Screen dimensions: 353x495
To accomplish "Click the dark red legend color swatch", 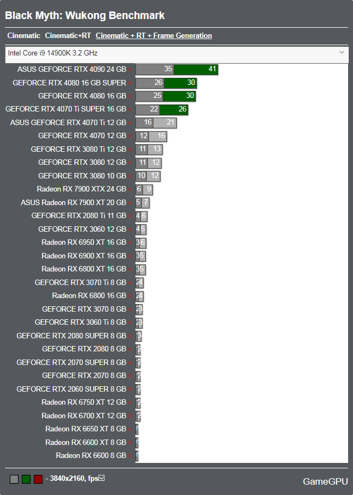I will click(x=38, y=479).
